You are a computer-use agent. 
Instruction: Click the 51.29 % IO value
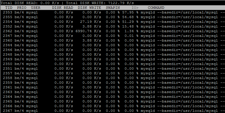130,22
